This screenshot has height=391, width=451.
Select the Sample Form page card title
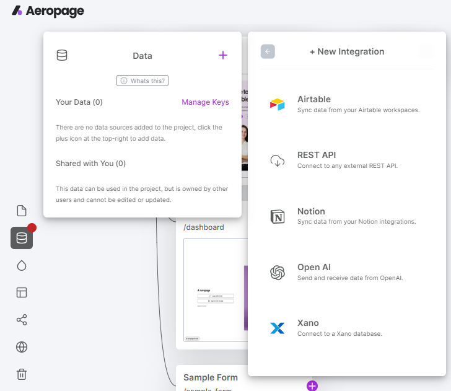pos(211,377)
